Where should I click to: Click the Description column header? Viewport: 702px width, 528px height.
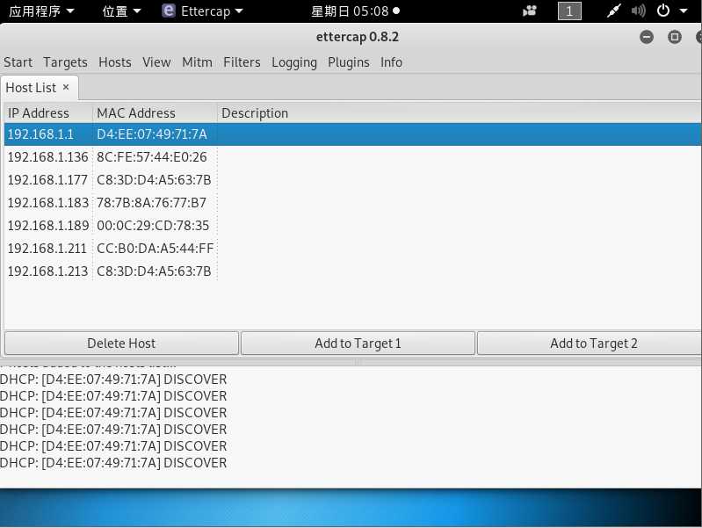tap(460, 113)
